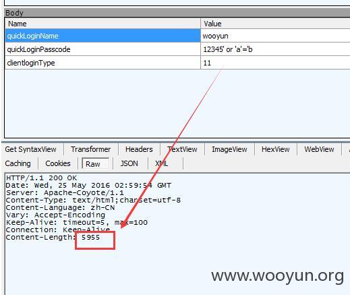Image resolution: width=350 pixels, height=295 pixels.
Task: Switch to the TextView tab
Action: click(182, 149)
